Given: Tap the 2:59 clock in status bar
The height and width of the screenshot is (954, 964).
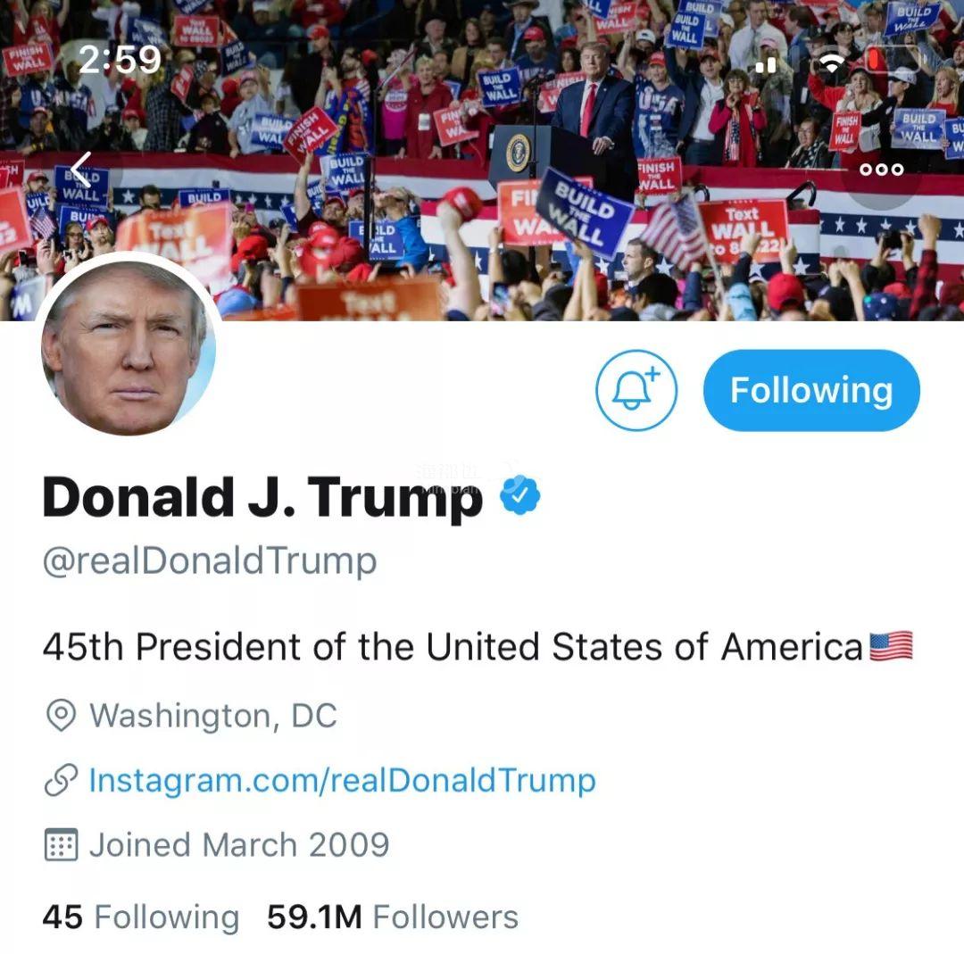Looking at the screenshot, I should [120, 60].
